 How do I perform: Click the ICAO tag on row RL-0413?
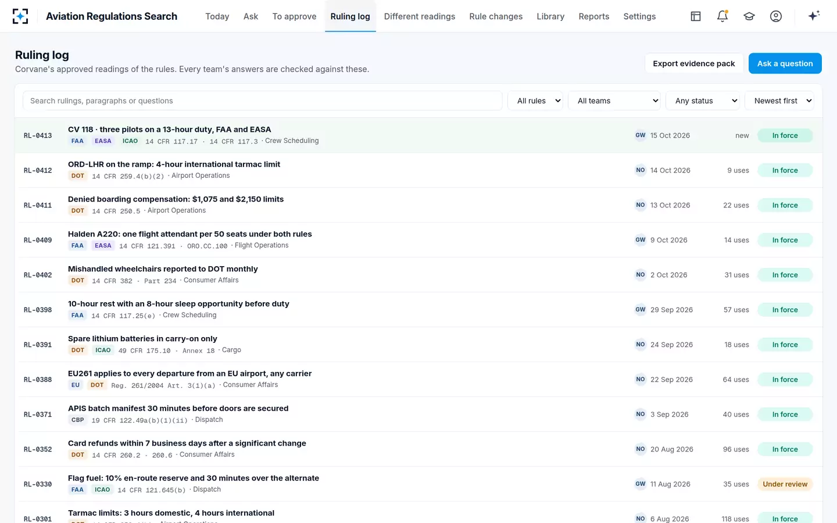130,141
